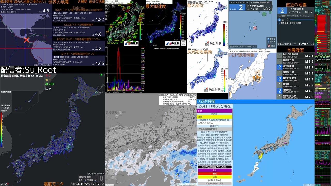This screenshot has height=186, width=331.
Task: Click the green lightning bolt status icon
Action: coord(101,75)
